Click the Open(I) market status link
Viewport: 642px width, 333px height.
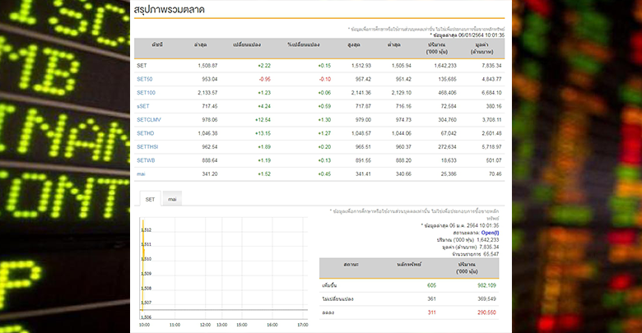[491, 232]
